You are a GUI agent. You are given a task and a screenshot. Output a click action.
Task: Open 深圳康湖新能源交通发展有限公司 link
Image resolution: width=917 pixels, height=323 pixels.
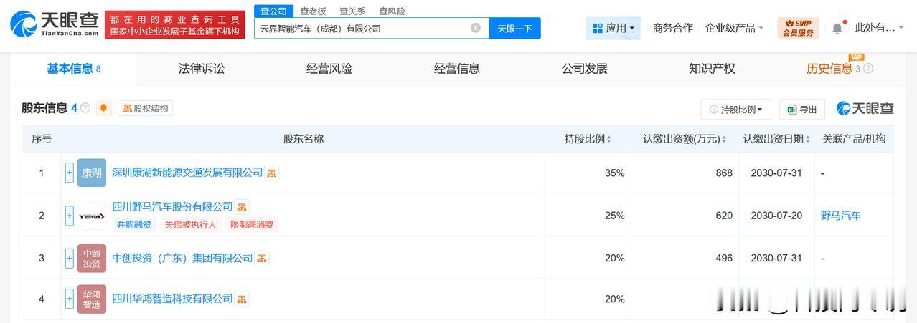tap(187, 173)
